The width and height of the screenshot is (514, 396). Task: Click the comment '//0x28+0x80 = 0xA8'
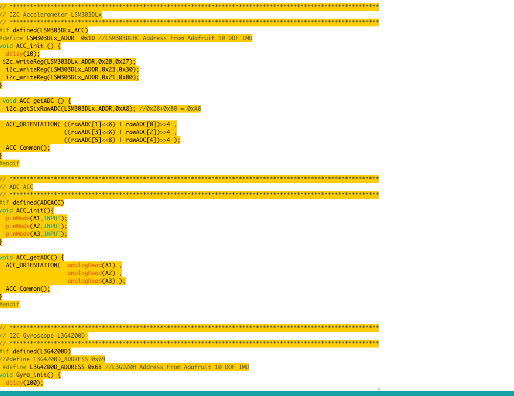170,109
